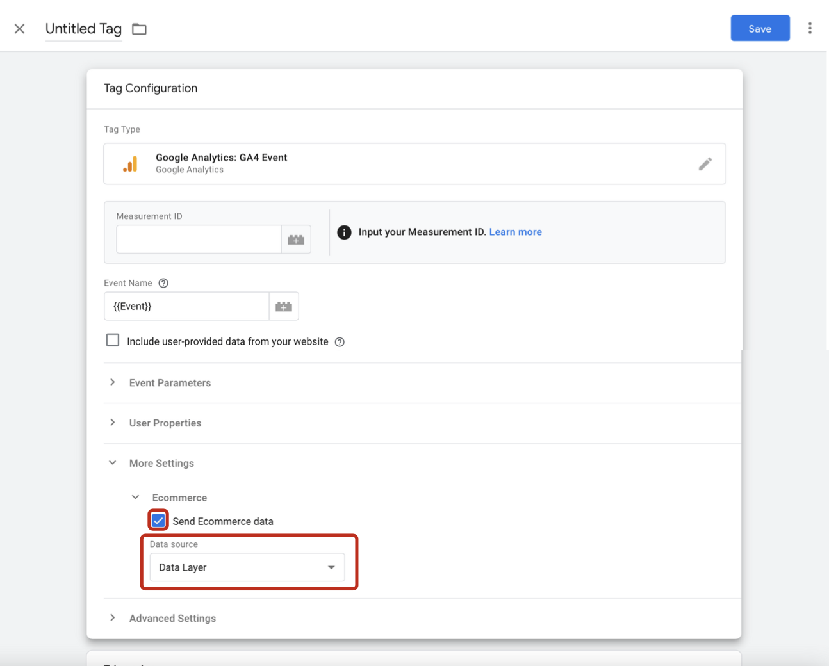This screenshot has height=666, width=829.
Task: Click help icon next to user-provided data
Action: 340,342
